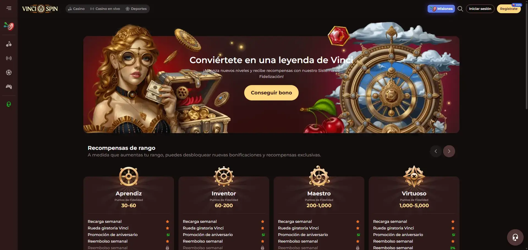Click the Regístrate button

tap(509, 9)
